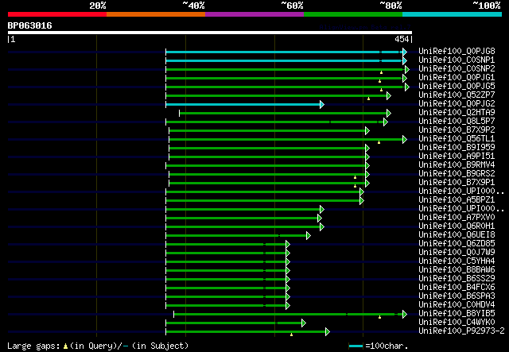The width and height of the screenshot is (509, 352).
Task: Click the arrowhead on the UniRef100_Q6UEI8 row
Action: pyautogui.click(x=309, y=235)
